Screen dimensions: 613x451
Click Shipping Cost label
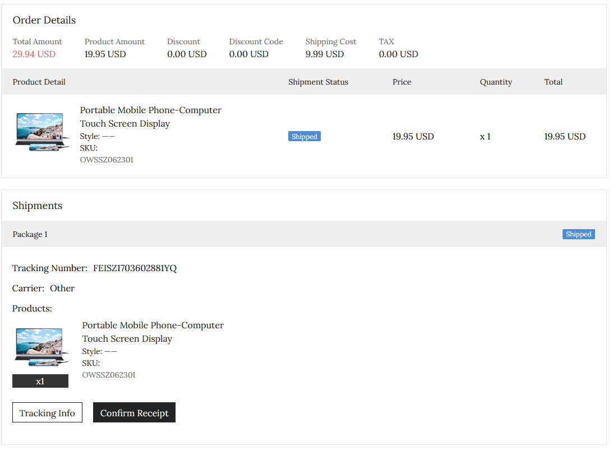[331, 41]
